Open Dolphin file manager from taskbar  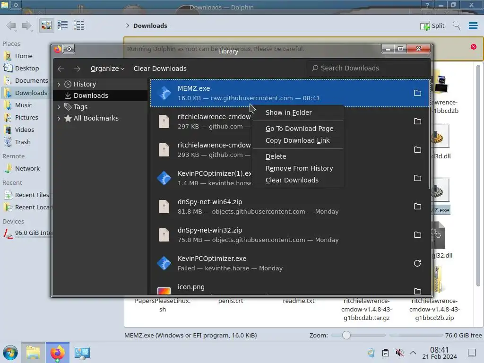click(33, 353)
